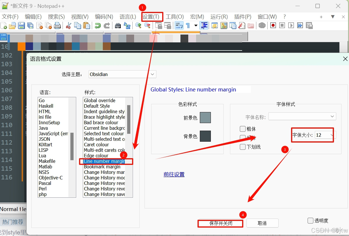Open the 选择主题 Obsidian dropdown
Screen dimensions: 349x236
coord(123,74)
